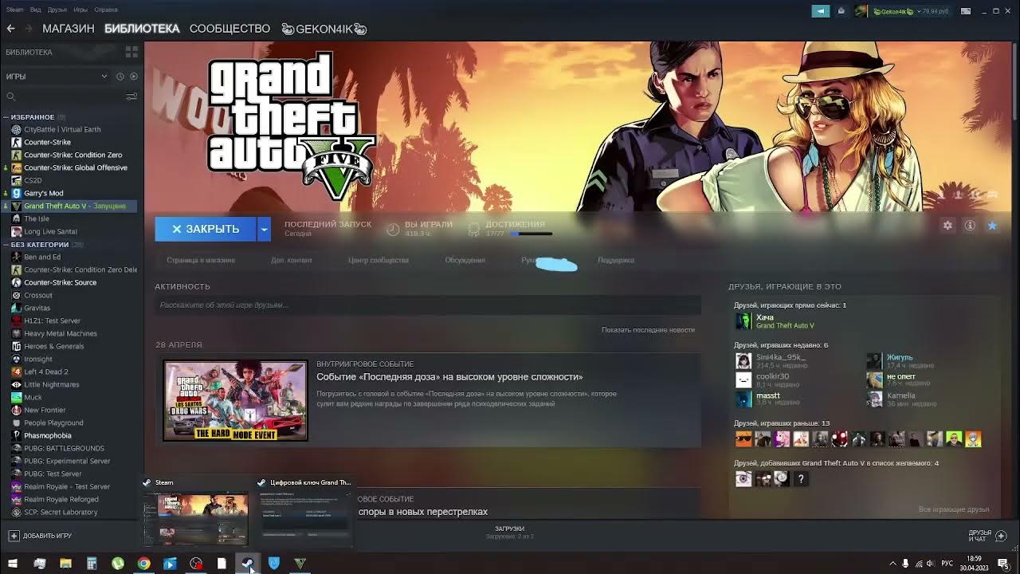1020x574 pixels.
Task: Open uTorrent from the taskbar
Action: coord(118,564)
